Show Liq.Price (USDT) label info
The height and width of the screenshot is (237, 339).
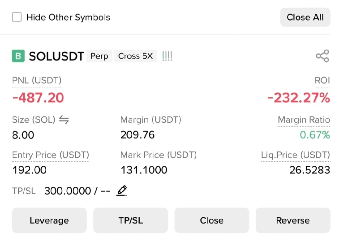click(296, 155)
